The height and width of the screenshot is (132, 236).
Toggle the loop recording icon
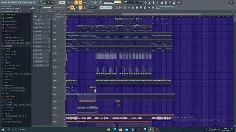click(x=84, y=3)
